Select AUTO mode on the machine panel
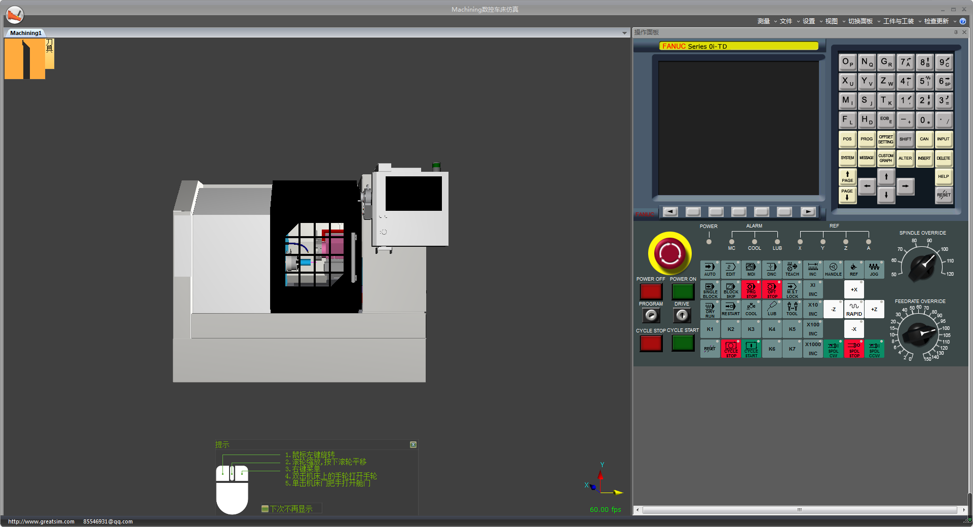This screenshot has height=527, width=973. point(710,270)
